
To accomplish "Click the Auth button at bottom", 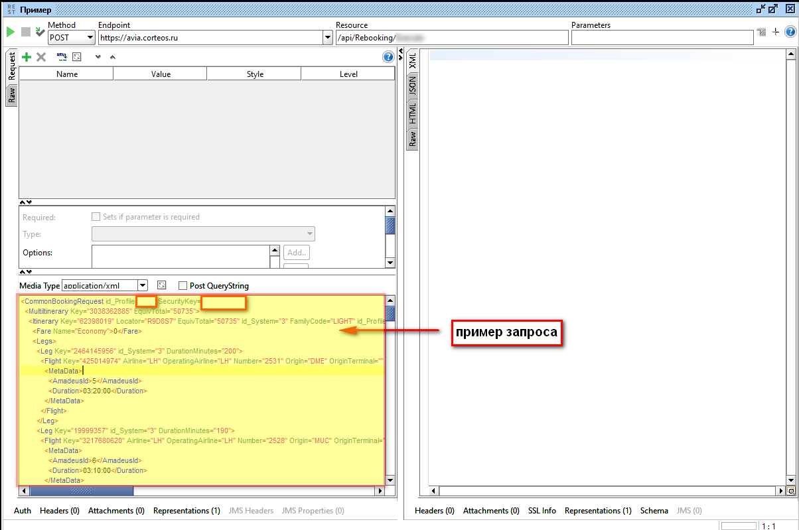I will (23, 511).
